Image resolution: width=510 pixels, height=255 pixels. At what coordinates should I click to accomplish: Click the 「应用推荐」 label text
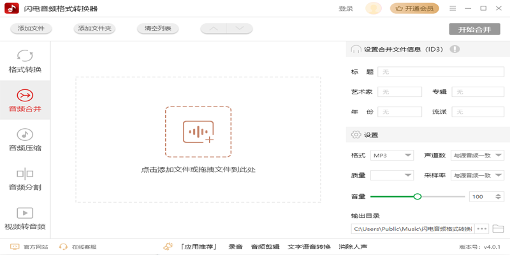pos(199,247)
